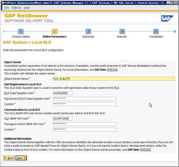Viewport: 179px width, 167px height.
Task: Maximize the SAPinst window
Action: (172, 3)
